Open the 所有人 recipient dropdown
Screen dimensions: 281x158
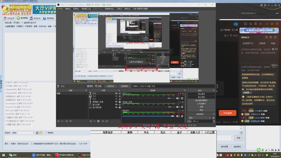click(23, 133)
